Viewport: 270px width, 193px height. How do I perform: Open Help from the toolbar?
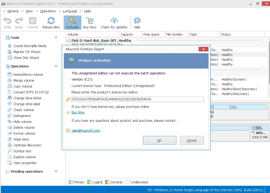pos(137,21)
